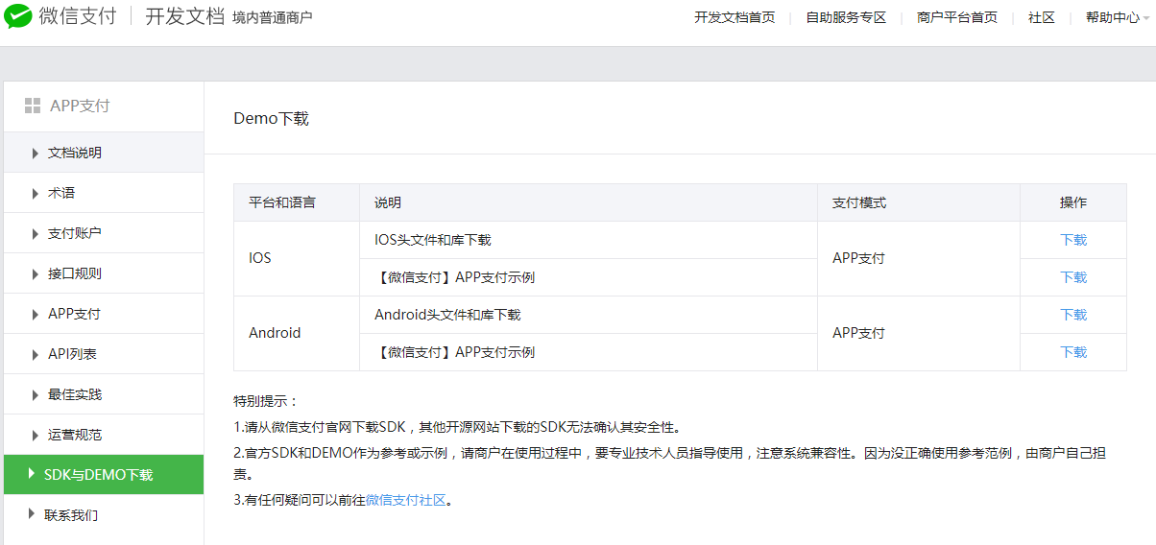The height and width of the screenshot is (545, 1156).
Task: Click the Android头文件和库下载 description cell
Action: pyautogui.click(x=589, y=315)
